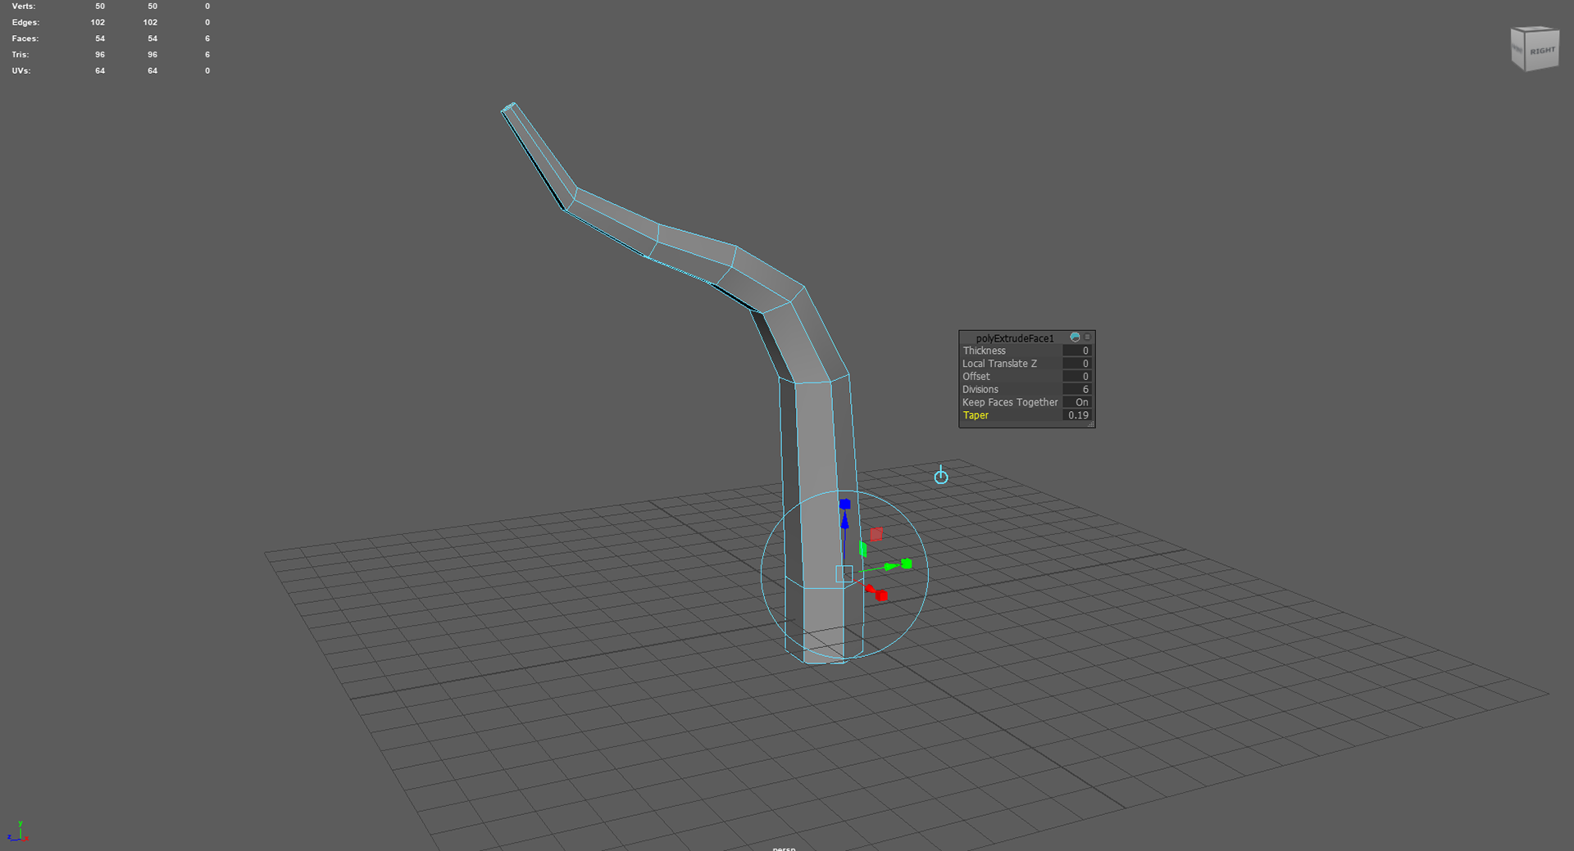
Task: Click the highlighted Taper attribute label
Action: pos(976,415)
